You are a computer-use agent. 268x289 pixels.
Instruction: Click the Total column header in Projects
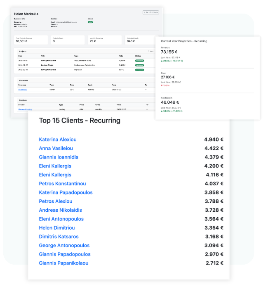tap(121, 56)
